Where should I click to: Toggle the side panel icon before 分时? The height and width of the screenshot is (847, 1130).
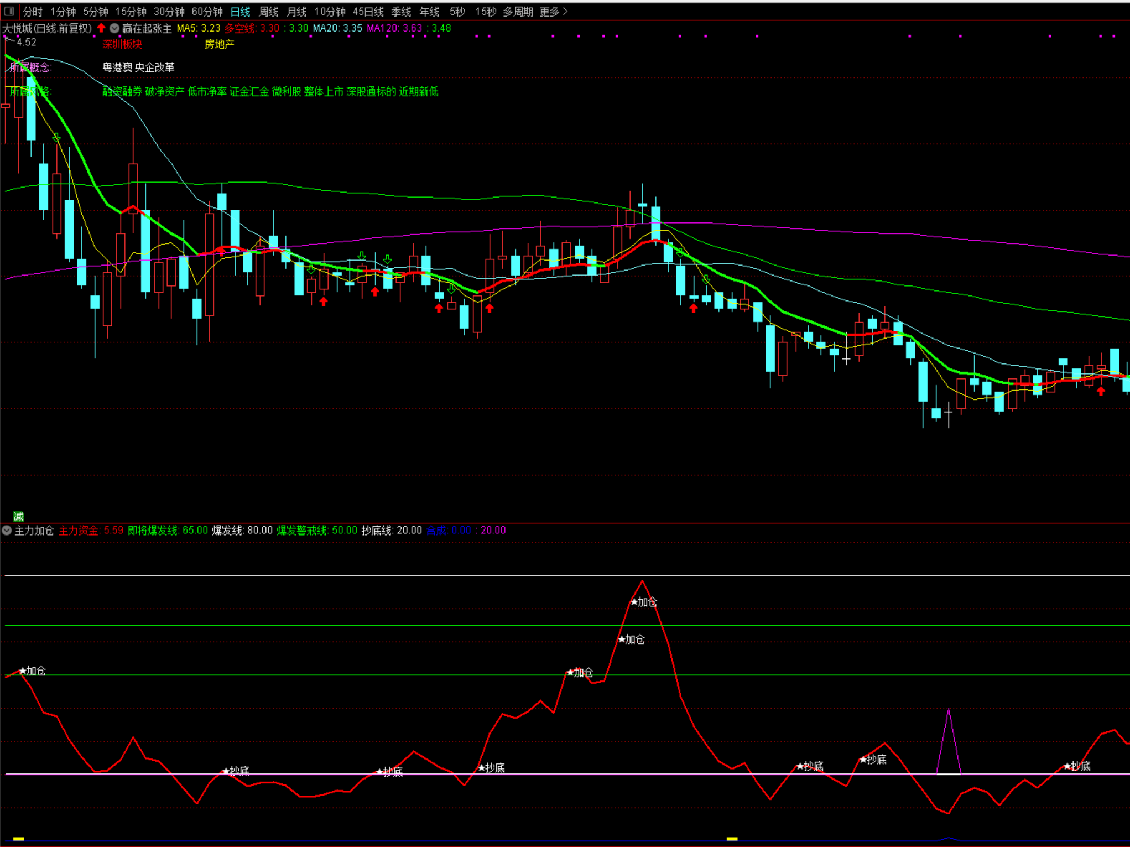click(9, 11)
